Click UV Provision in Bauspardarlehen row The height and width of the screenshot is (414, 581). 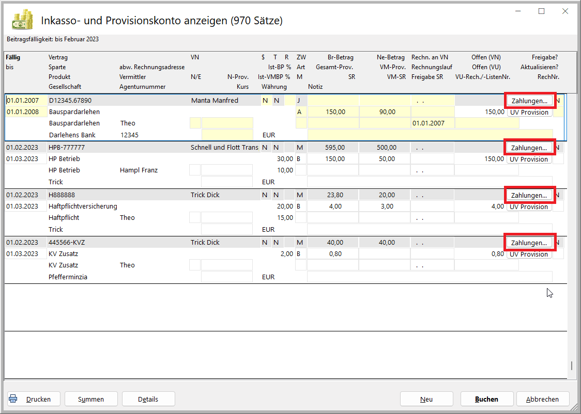529,112
